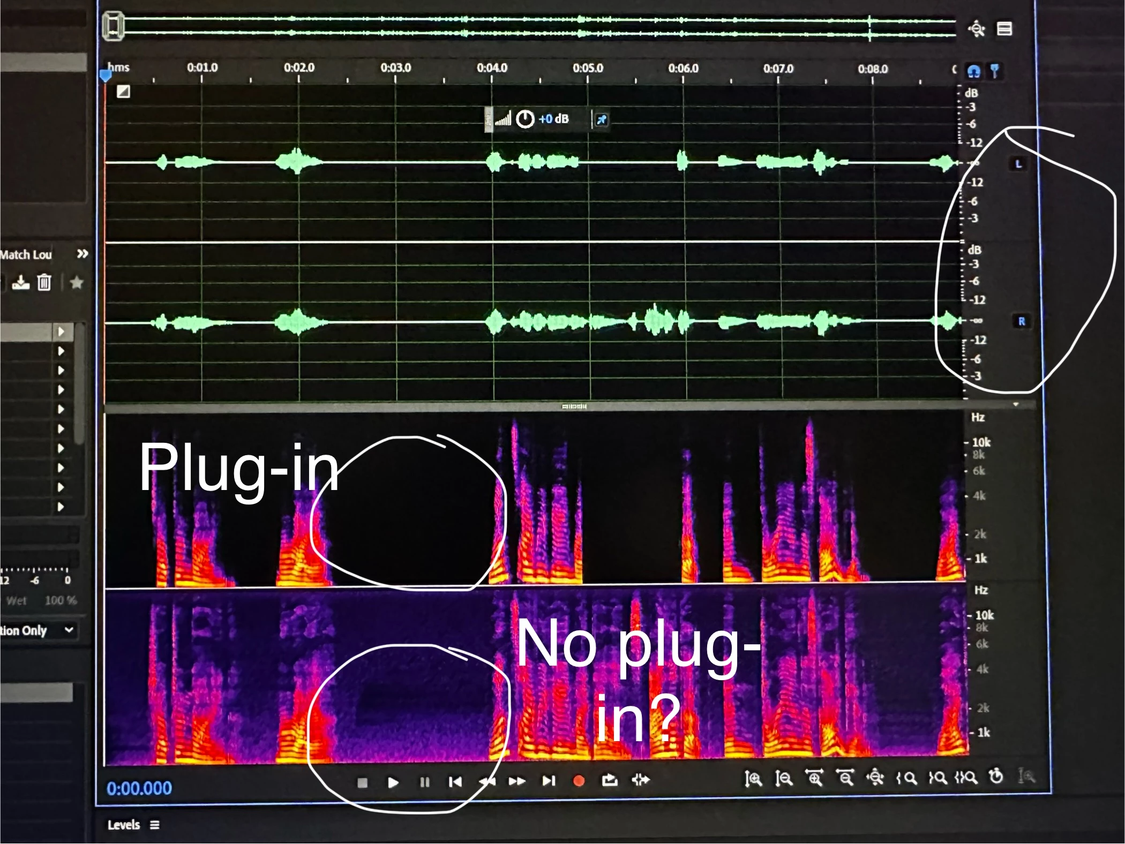Click the Zoom Out Full icon

(x=875, y=777)
